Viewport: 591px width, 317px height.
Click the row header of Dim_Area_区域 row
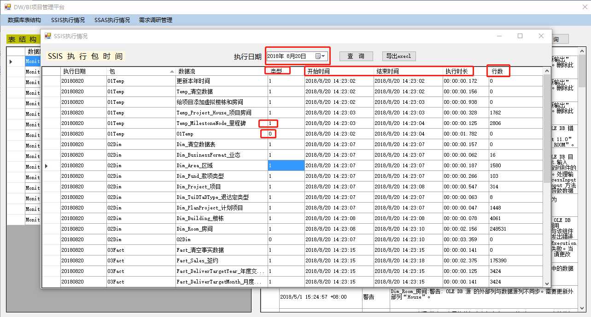(x=51, y=165)
